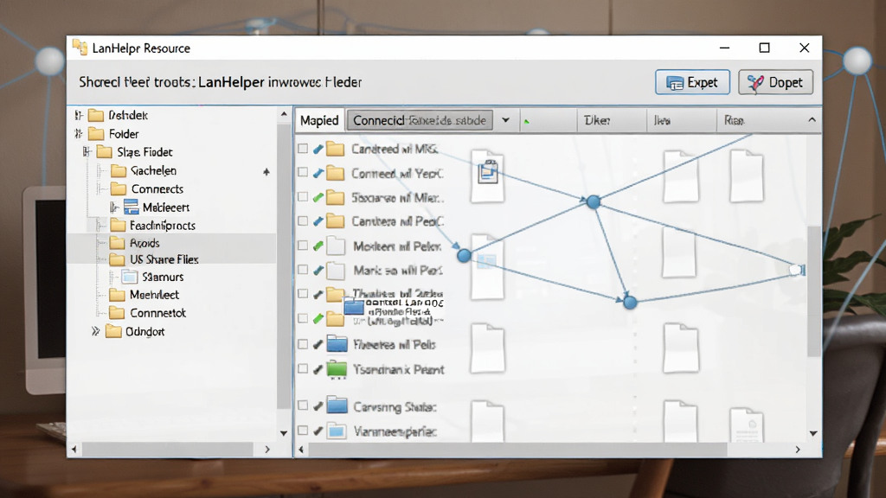The width and height of the screenshot is (886, 498).
Task: Select the Sachelen tree label
Action: [x=153, y=170]
